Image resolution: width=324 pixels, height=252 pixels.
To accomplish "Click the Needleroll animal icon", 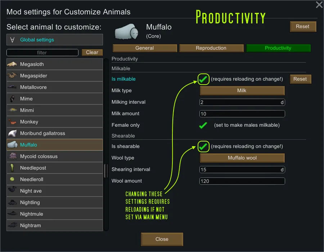I will (12, 179).
